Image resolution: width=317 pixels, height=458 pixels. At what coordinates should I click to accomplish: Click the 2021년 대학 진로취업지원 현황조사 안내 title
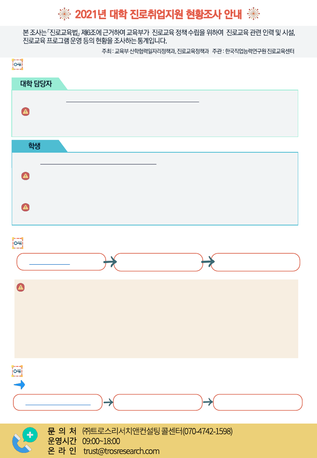point(158,14)
